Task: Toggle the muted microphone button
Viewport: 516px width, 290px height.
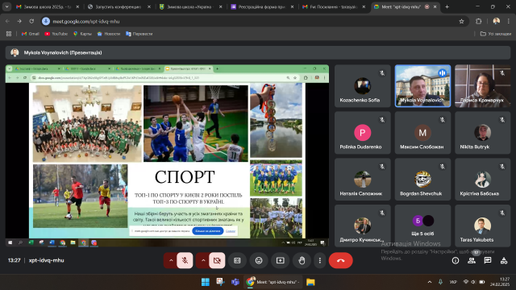Action: coord(185,260)
